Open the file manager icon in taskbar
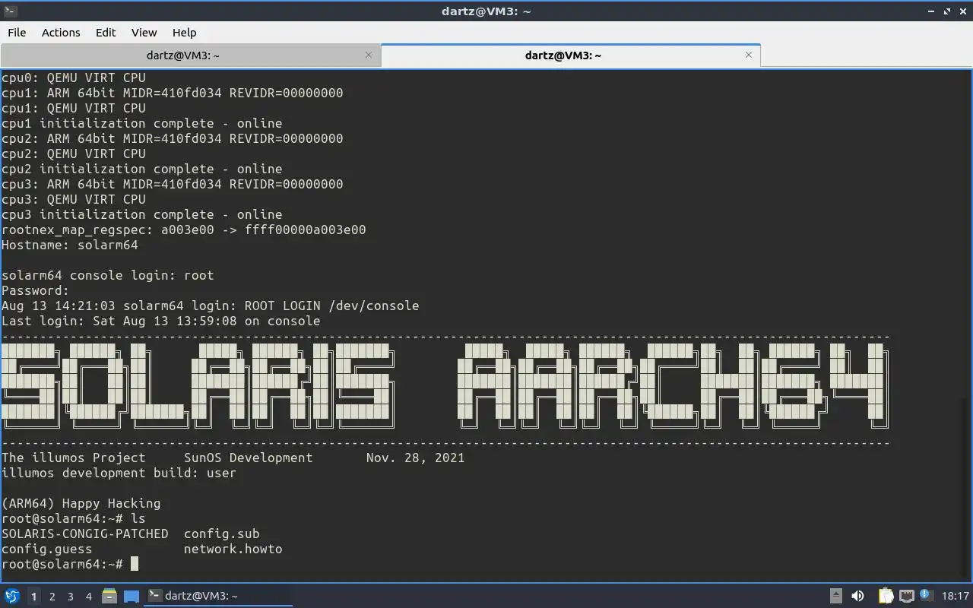The width and height of the screenshot is (973, 608). (x=109, y=596)
